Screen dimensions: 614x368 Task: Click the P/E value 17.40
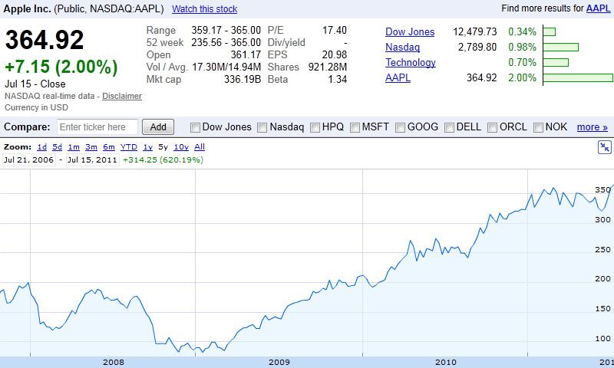(x=335, y=30)
